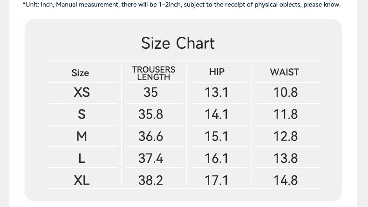Screen dimensions: 368x207
Task: Click waist value 10.8
Action: [285, 93]
